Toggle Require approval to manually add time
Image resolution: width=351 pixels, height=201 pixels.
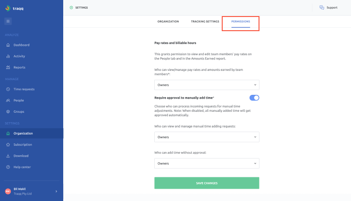[x=254, y=98]
